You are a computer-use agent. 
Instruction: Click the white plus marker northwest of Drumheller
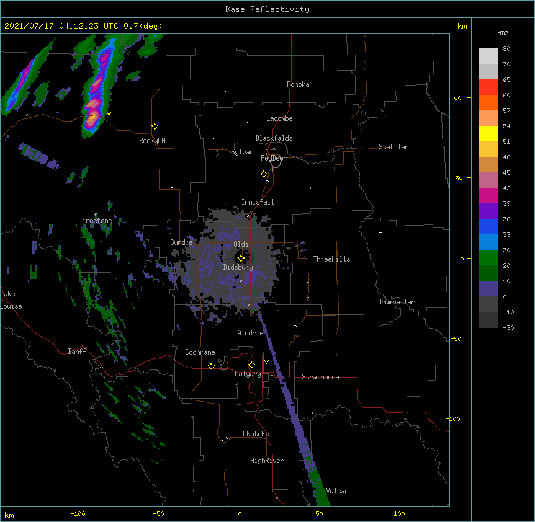380,232
